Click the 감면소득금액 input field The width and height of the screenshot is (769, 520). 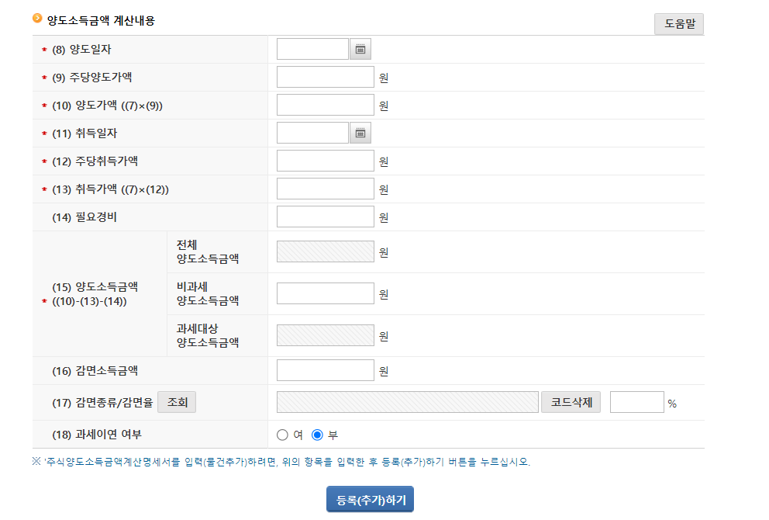[325, 370]
